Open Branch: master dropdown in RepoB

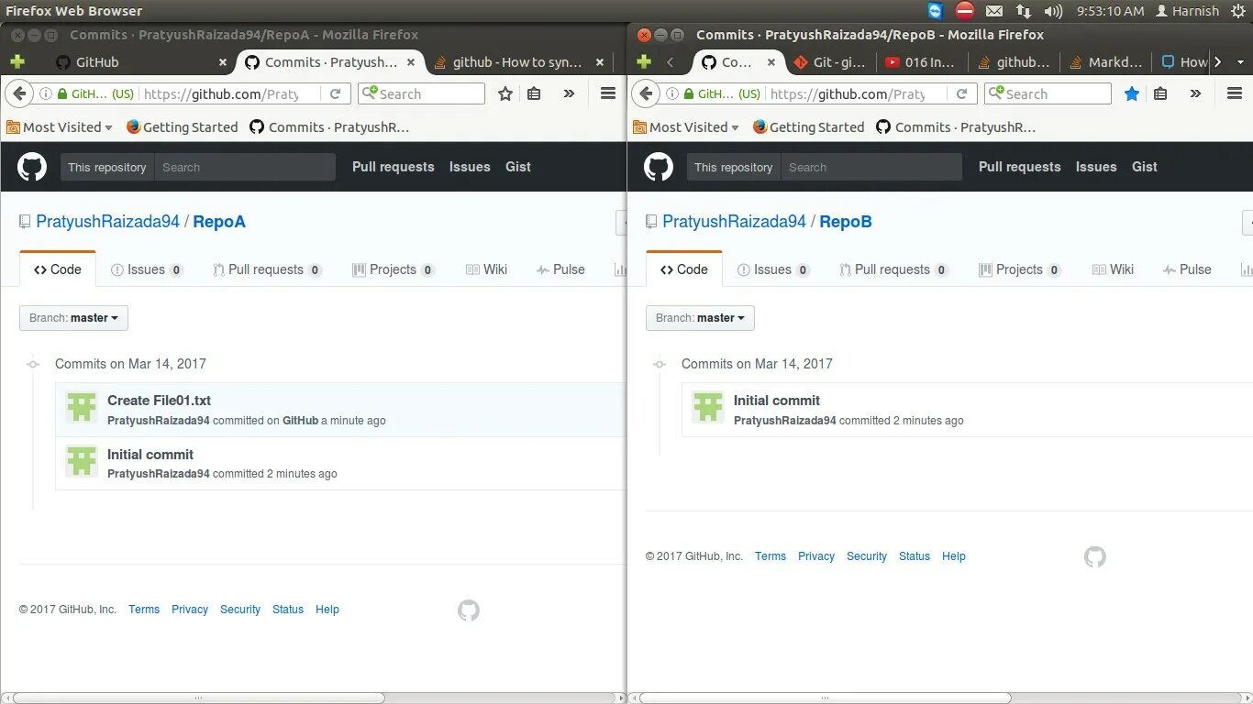700,318
